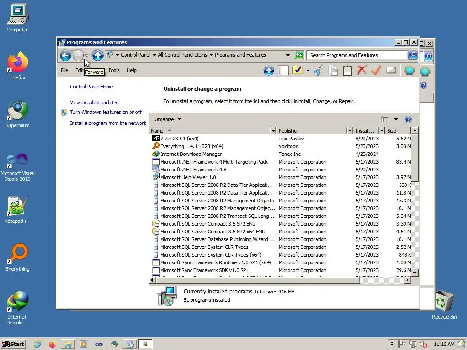Click the teal shell icon in the toolbar
This screenshot has height=350, width=467.
coord(410,70)
